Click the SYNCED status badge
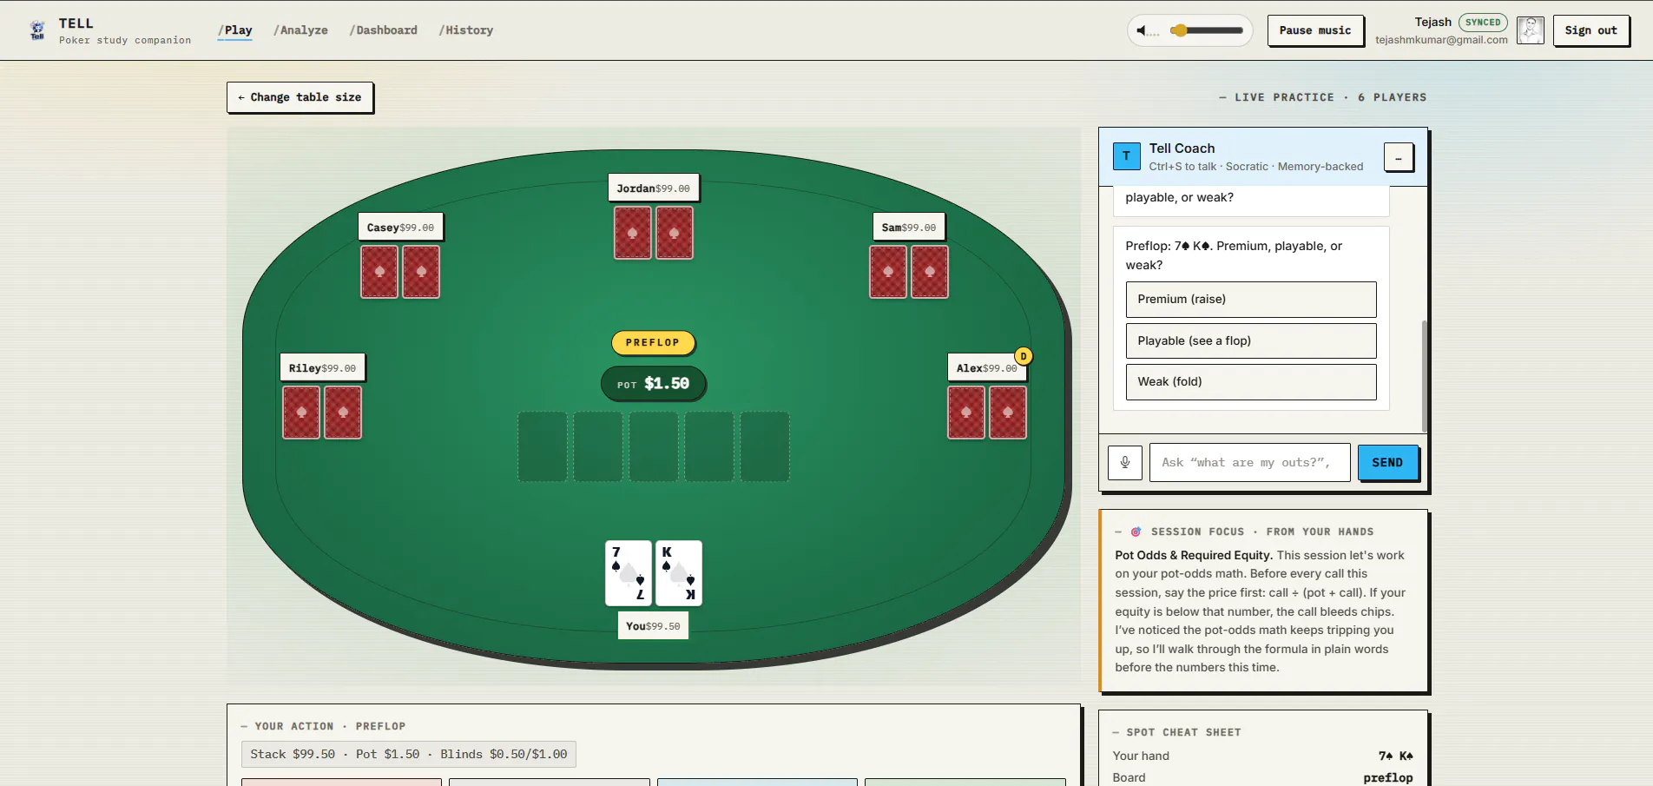1653x786 pixels. (x=1483, y=23)
